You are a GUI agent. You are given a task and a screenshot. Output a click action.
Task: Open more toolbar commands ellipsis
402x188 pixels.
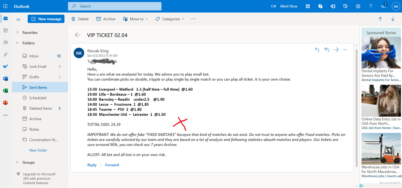coord(193,19)
